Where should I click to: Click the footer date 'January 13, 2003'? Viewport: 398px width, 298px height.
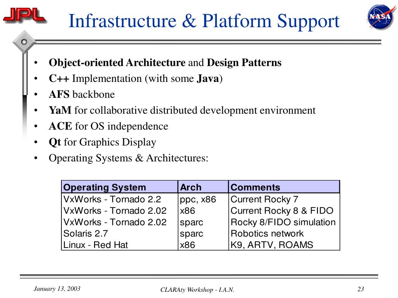point(57,289)
